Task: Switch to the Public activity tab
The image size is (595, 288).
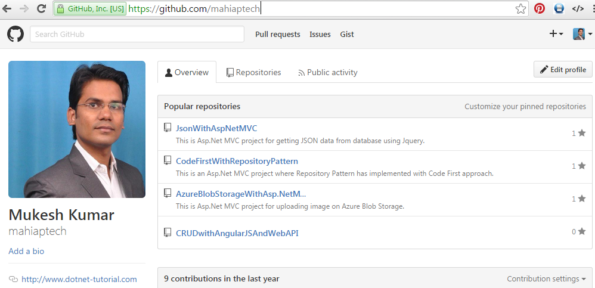Action: click(x=327, y=72)
